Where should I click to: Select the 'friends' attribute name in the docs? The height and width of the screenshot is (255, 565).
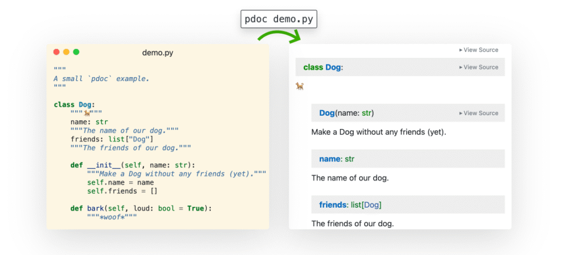coord(333,205)
